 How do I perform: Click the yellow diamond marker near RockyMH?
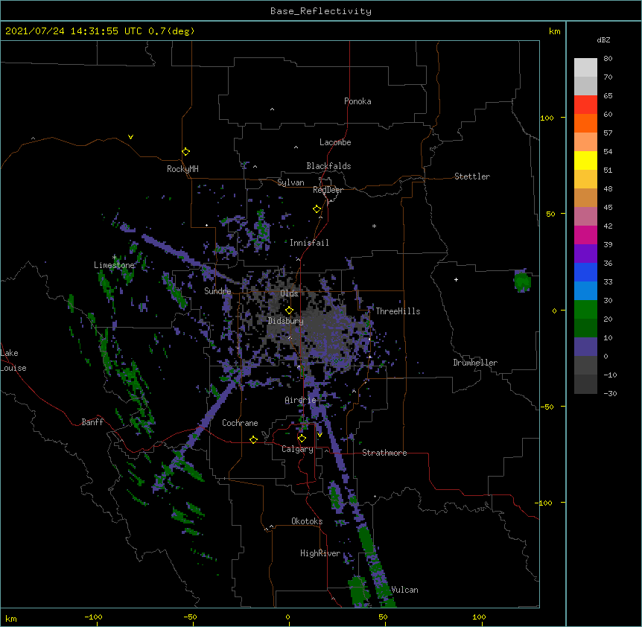186,152
